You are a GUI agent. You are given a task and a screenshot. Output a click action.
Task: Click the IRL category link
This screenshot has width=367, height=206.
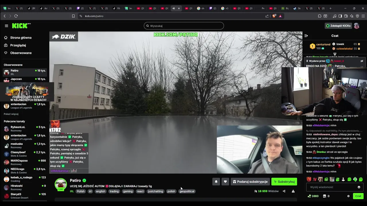pos(72,191)
